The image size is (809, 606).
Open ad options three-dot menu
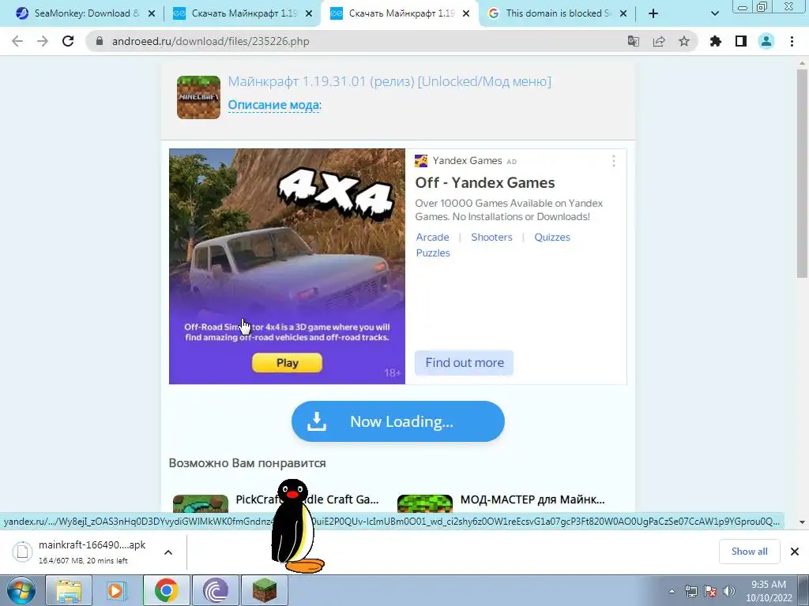(x=613, y=161)
